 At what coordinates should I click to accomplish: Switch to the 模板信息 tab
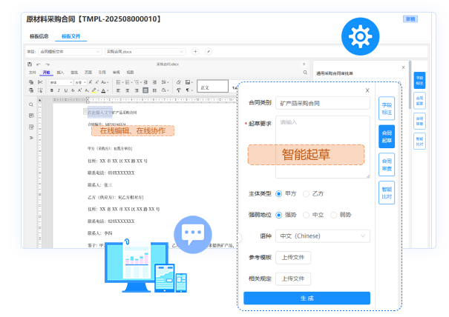click(39, 36)
